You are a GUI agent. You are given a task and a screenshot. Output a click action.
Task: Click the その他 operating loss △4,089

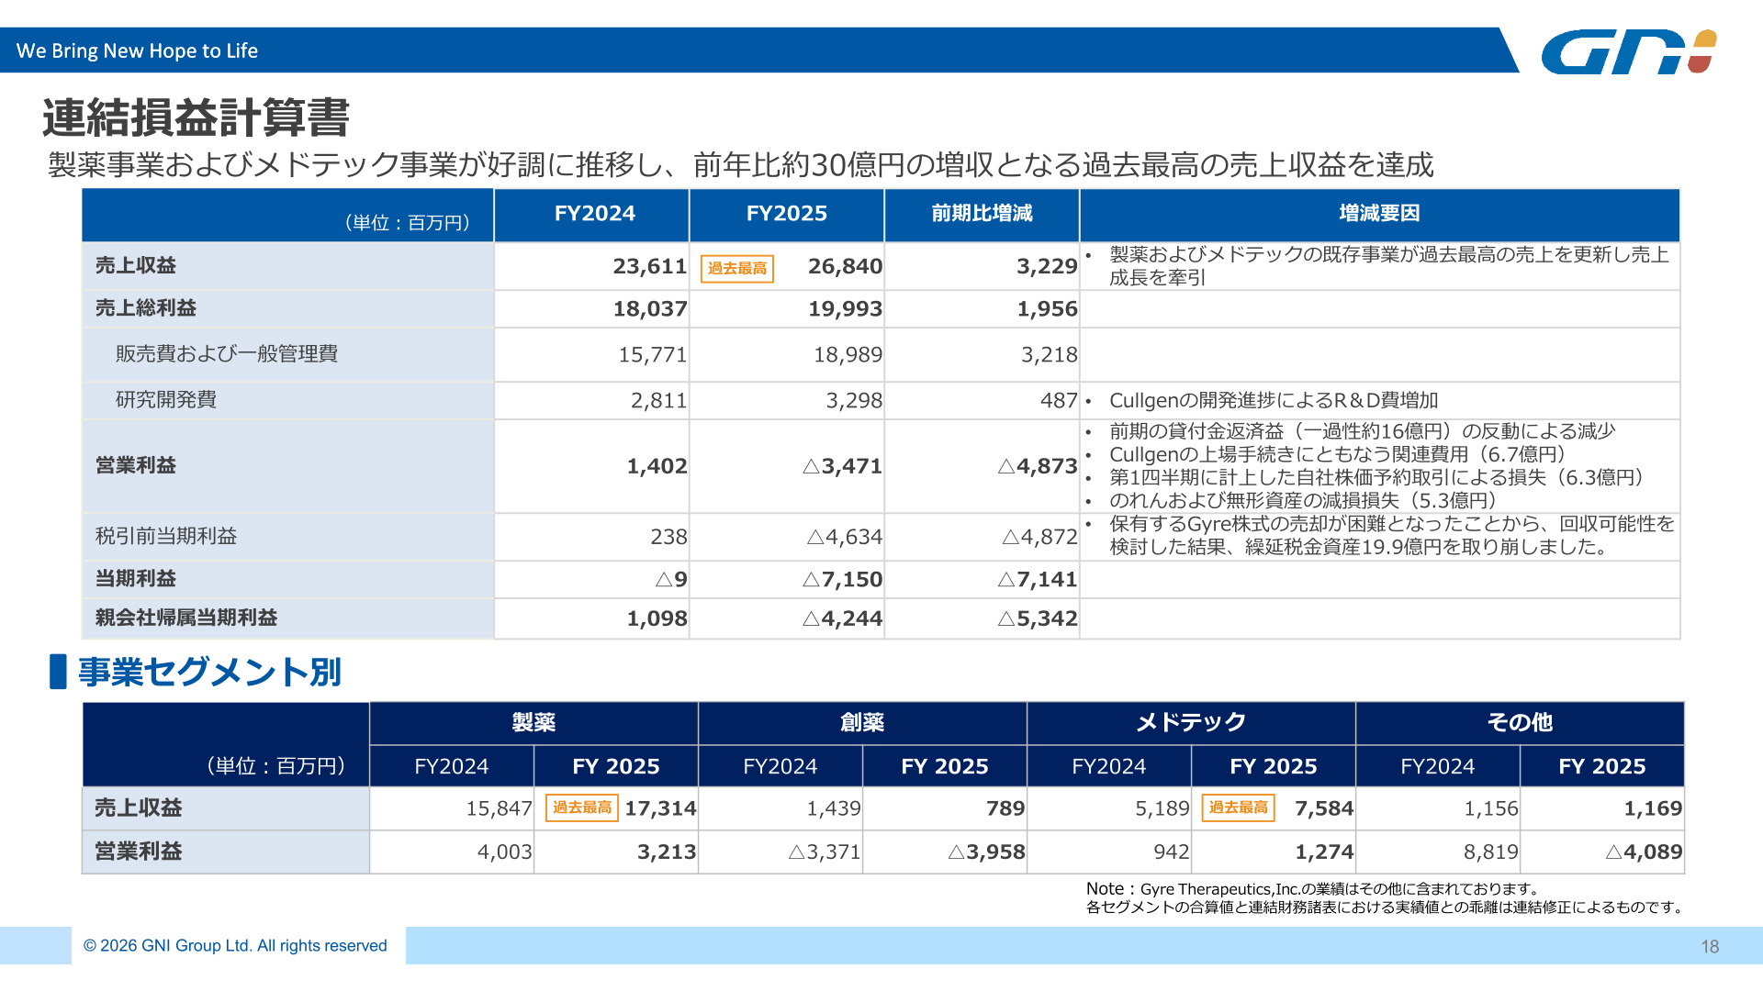coord(1644,852)
